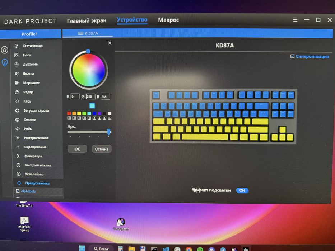Select the Интерактивная effect icon
Image resolution: width=335 pixels, height=251 pixels.
coord(18,138)
